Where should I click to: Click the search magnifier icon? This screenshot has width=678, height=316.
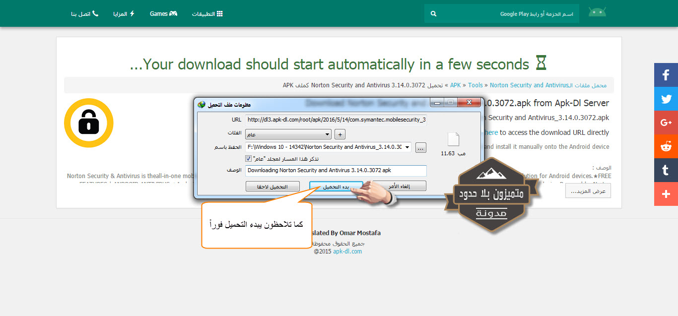pyautogui.click(x=433, y=14)
